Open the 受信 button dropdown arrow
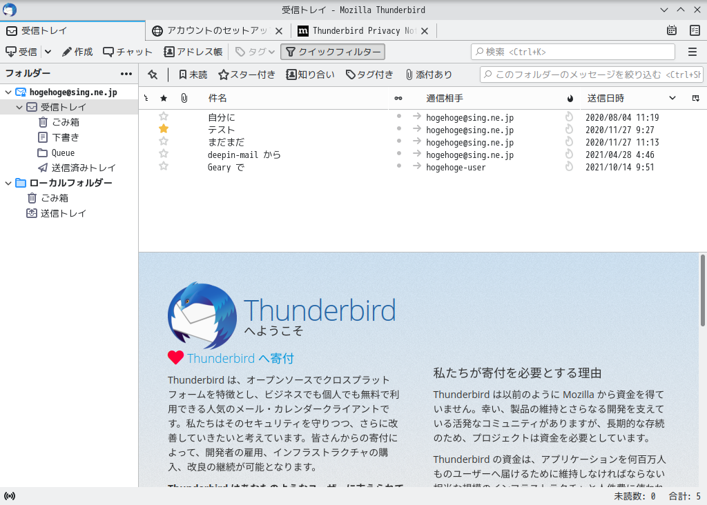 (48, 52)
